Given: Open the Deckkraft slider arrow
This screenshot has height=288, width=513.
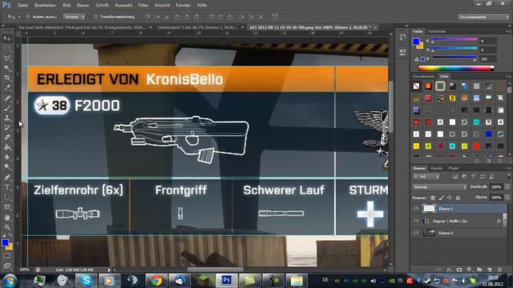Looking at the screenshot, I should pos(507,187).
